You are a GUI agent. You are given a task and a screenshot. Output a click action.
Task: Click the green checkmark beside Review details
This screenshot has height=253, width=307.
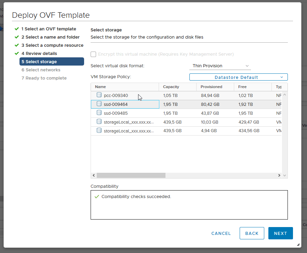tap(16, 53)
